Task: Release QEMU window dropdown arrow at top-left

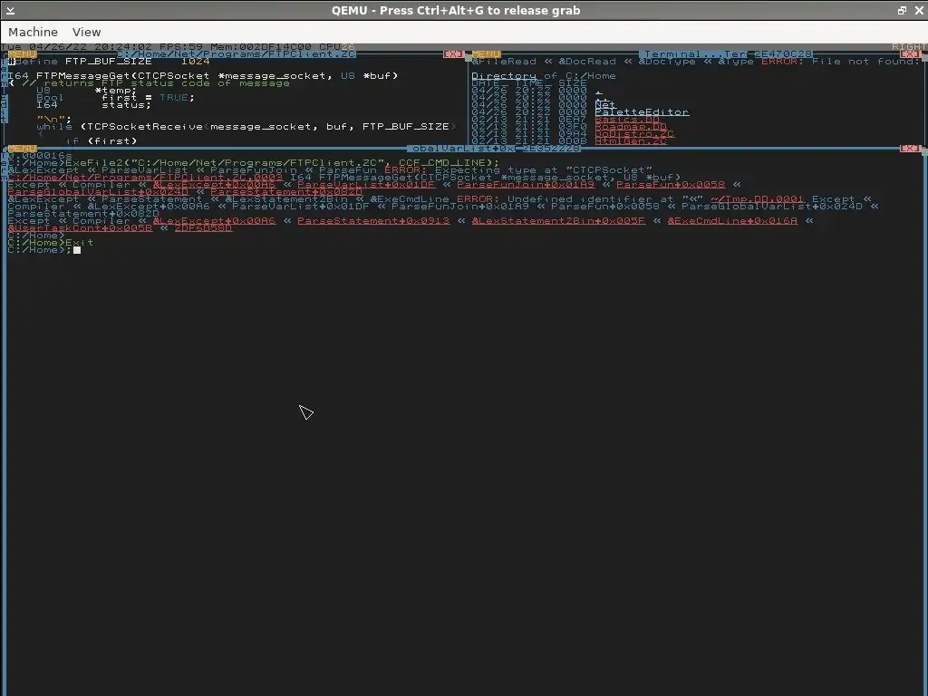Action: point(10,11)
